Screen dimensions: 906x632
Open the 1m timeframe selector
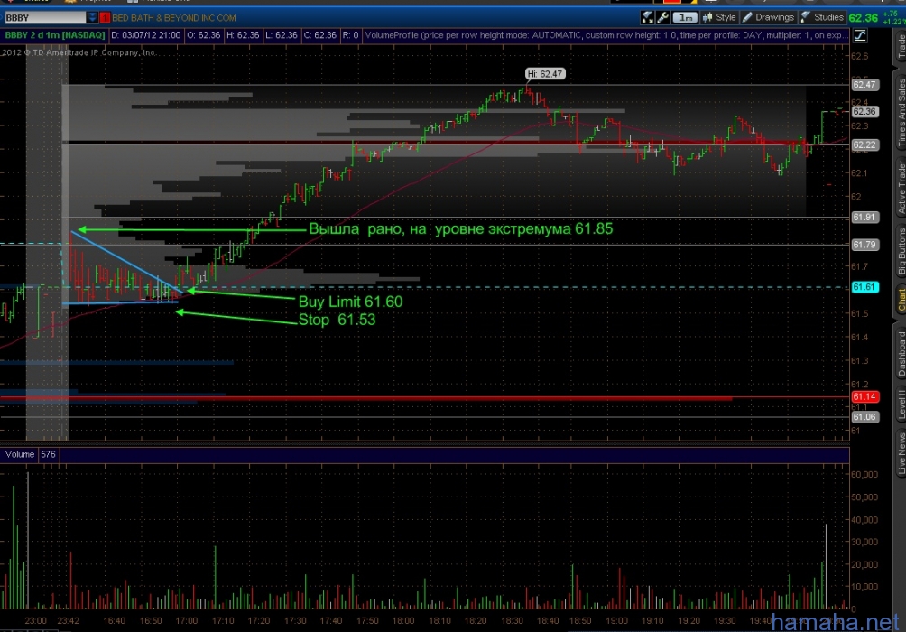point(685,17)
